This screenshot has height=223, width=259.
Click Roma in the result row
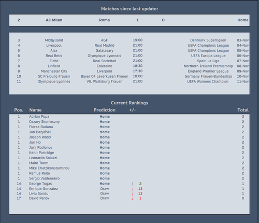pos(105,20)
